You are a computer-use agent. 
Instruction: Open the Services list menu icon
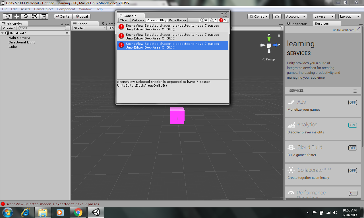[x=355, y=91]
